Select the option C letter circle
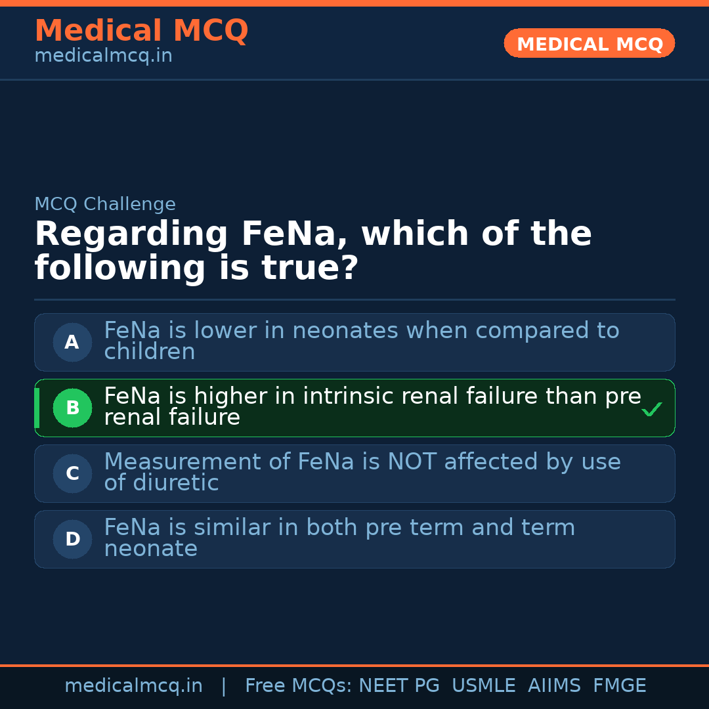The height and width of the screenshot is (709, 709). point(72,473)
